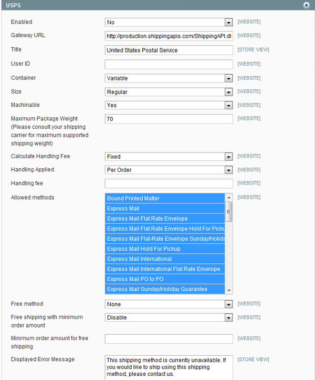The image size is (315, 380).
Task: Select Express Mail Flat Rate Envelope option
Action: (x=165, y=219)
